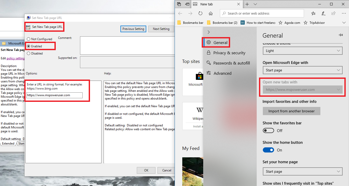Viewport: 349px width, 186px height.
Task: Open policy setting link in Group Policy Editor
Action: (x=16, y=58)
